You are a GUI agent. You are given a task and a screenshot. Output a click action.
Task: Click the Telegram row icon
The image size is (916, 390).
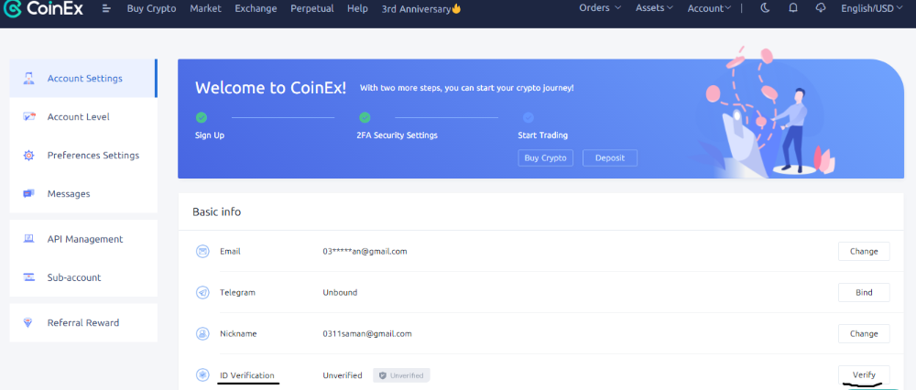(202, 293)
